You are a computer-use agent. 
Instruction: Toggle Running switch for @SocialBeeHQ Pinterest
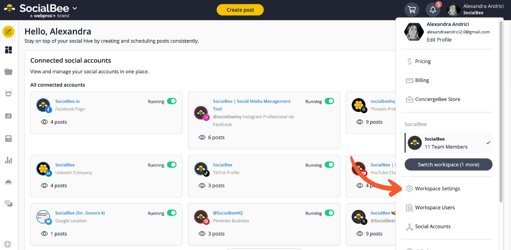329,213
